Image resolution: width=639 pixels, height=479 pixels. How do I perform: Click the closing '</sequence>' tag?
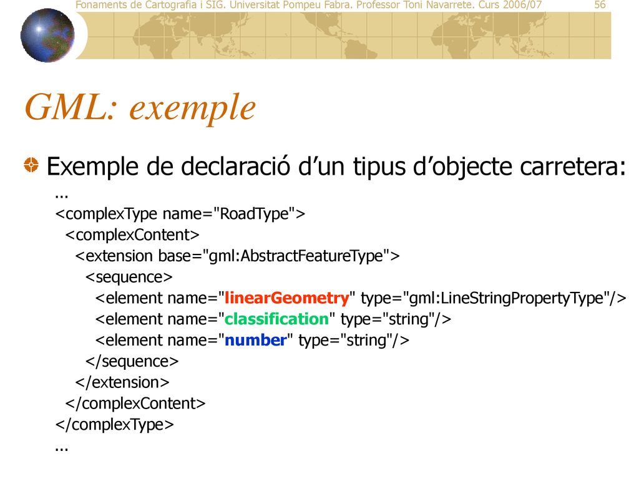click(x=132, y=362)
